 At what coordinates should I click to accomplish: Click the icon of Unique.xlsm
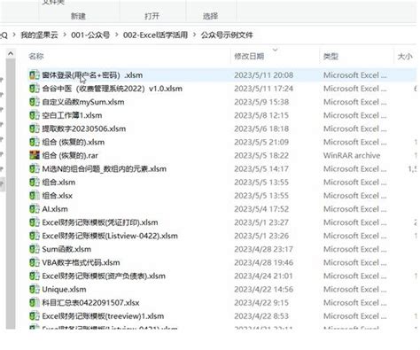(35, 290)
